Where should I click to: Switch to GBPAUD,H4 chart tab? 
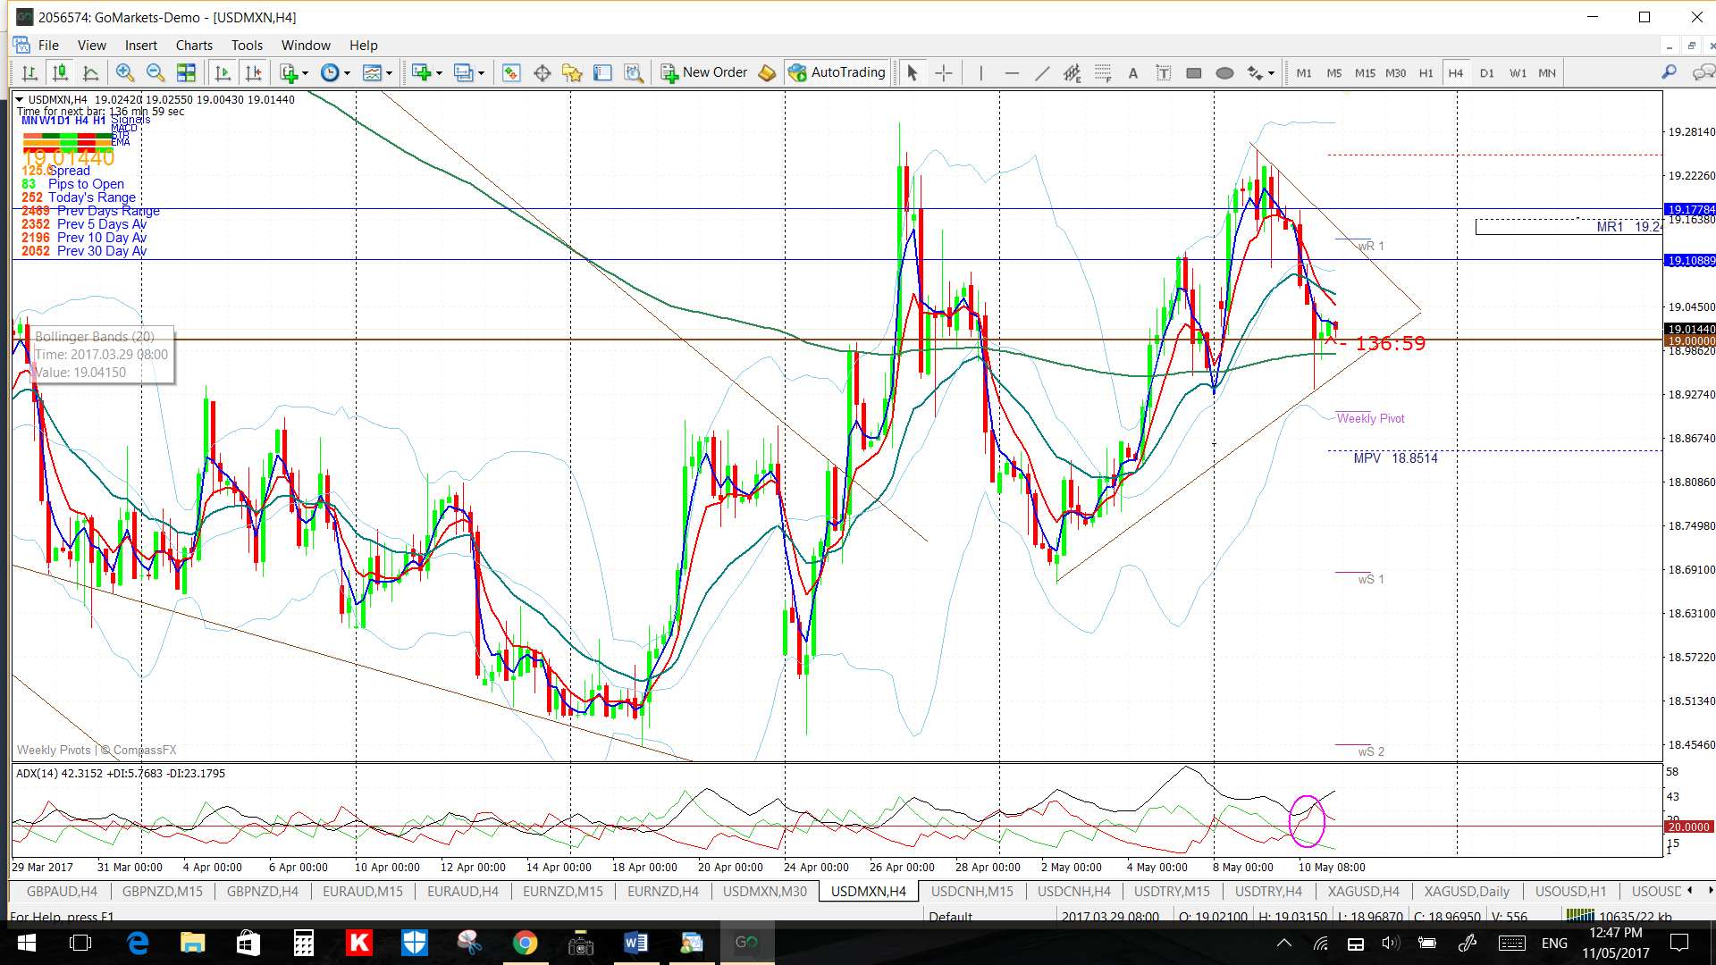[62, 892]
